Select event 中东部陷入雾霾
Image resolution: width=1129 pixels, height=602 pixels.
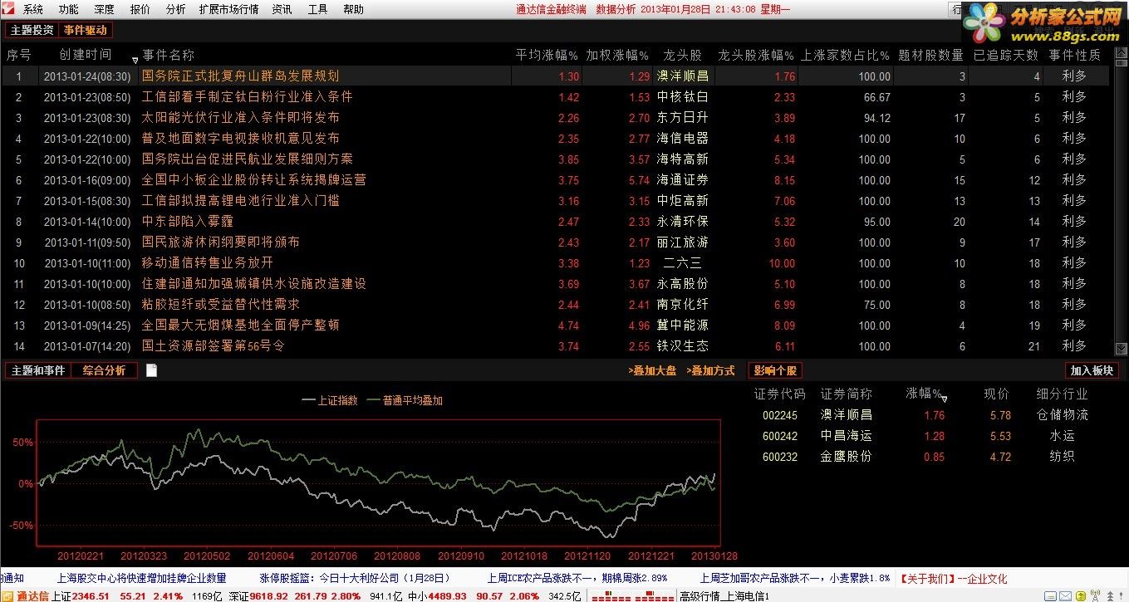coord(187,221)
